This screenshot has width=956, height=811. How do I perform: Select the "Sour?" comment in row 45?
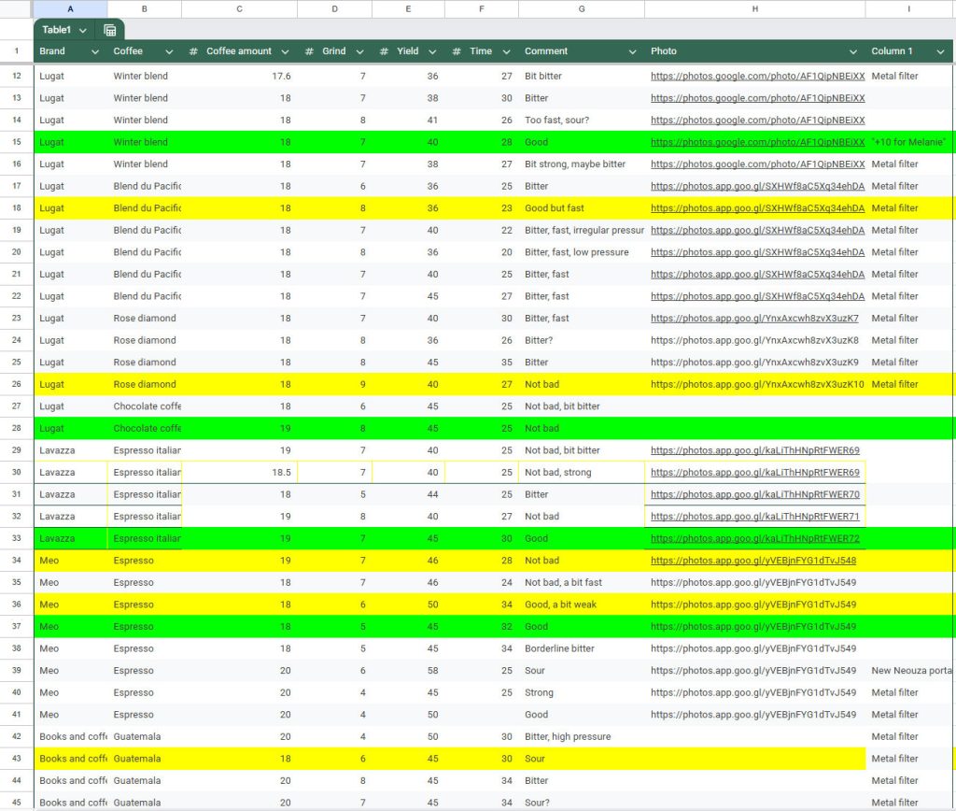tap(582, 803)
